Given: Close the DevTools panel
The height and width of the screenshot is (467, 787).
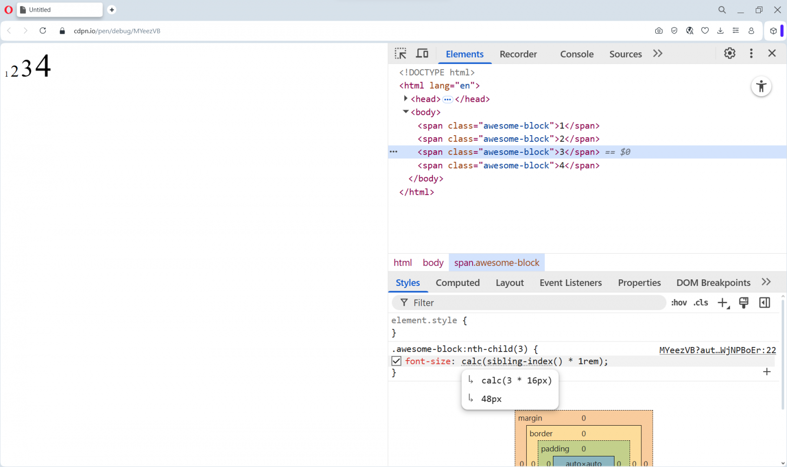Looking at the screenshot, I should [x=772, y=53].
